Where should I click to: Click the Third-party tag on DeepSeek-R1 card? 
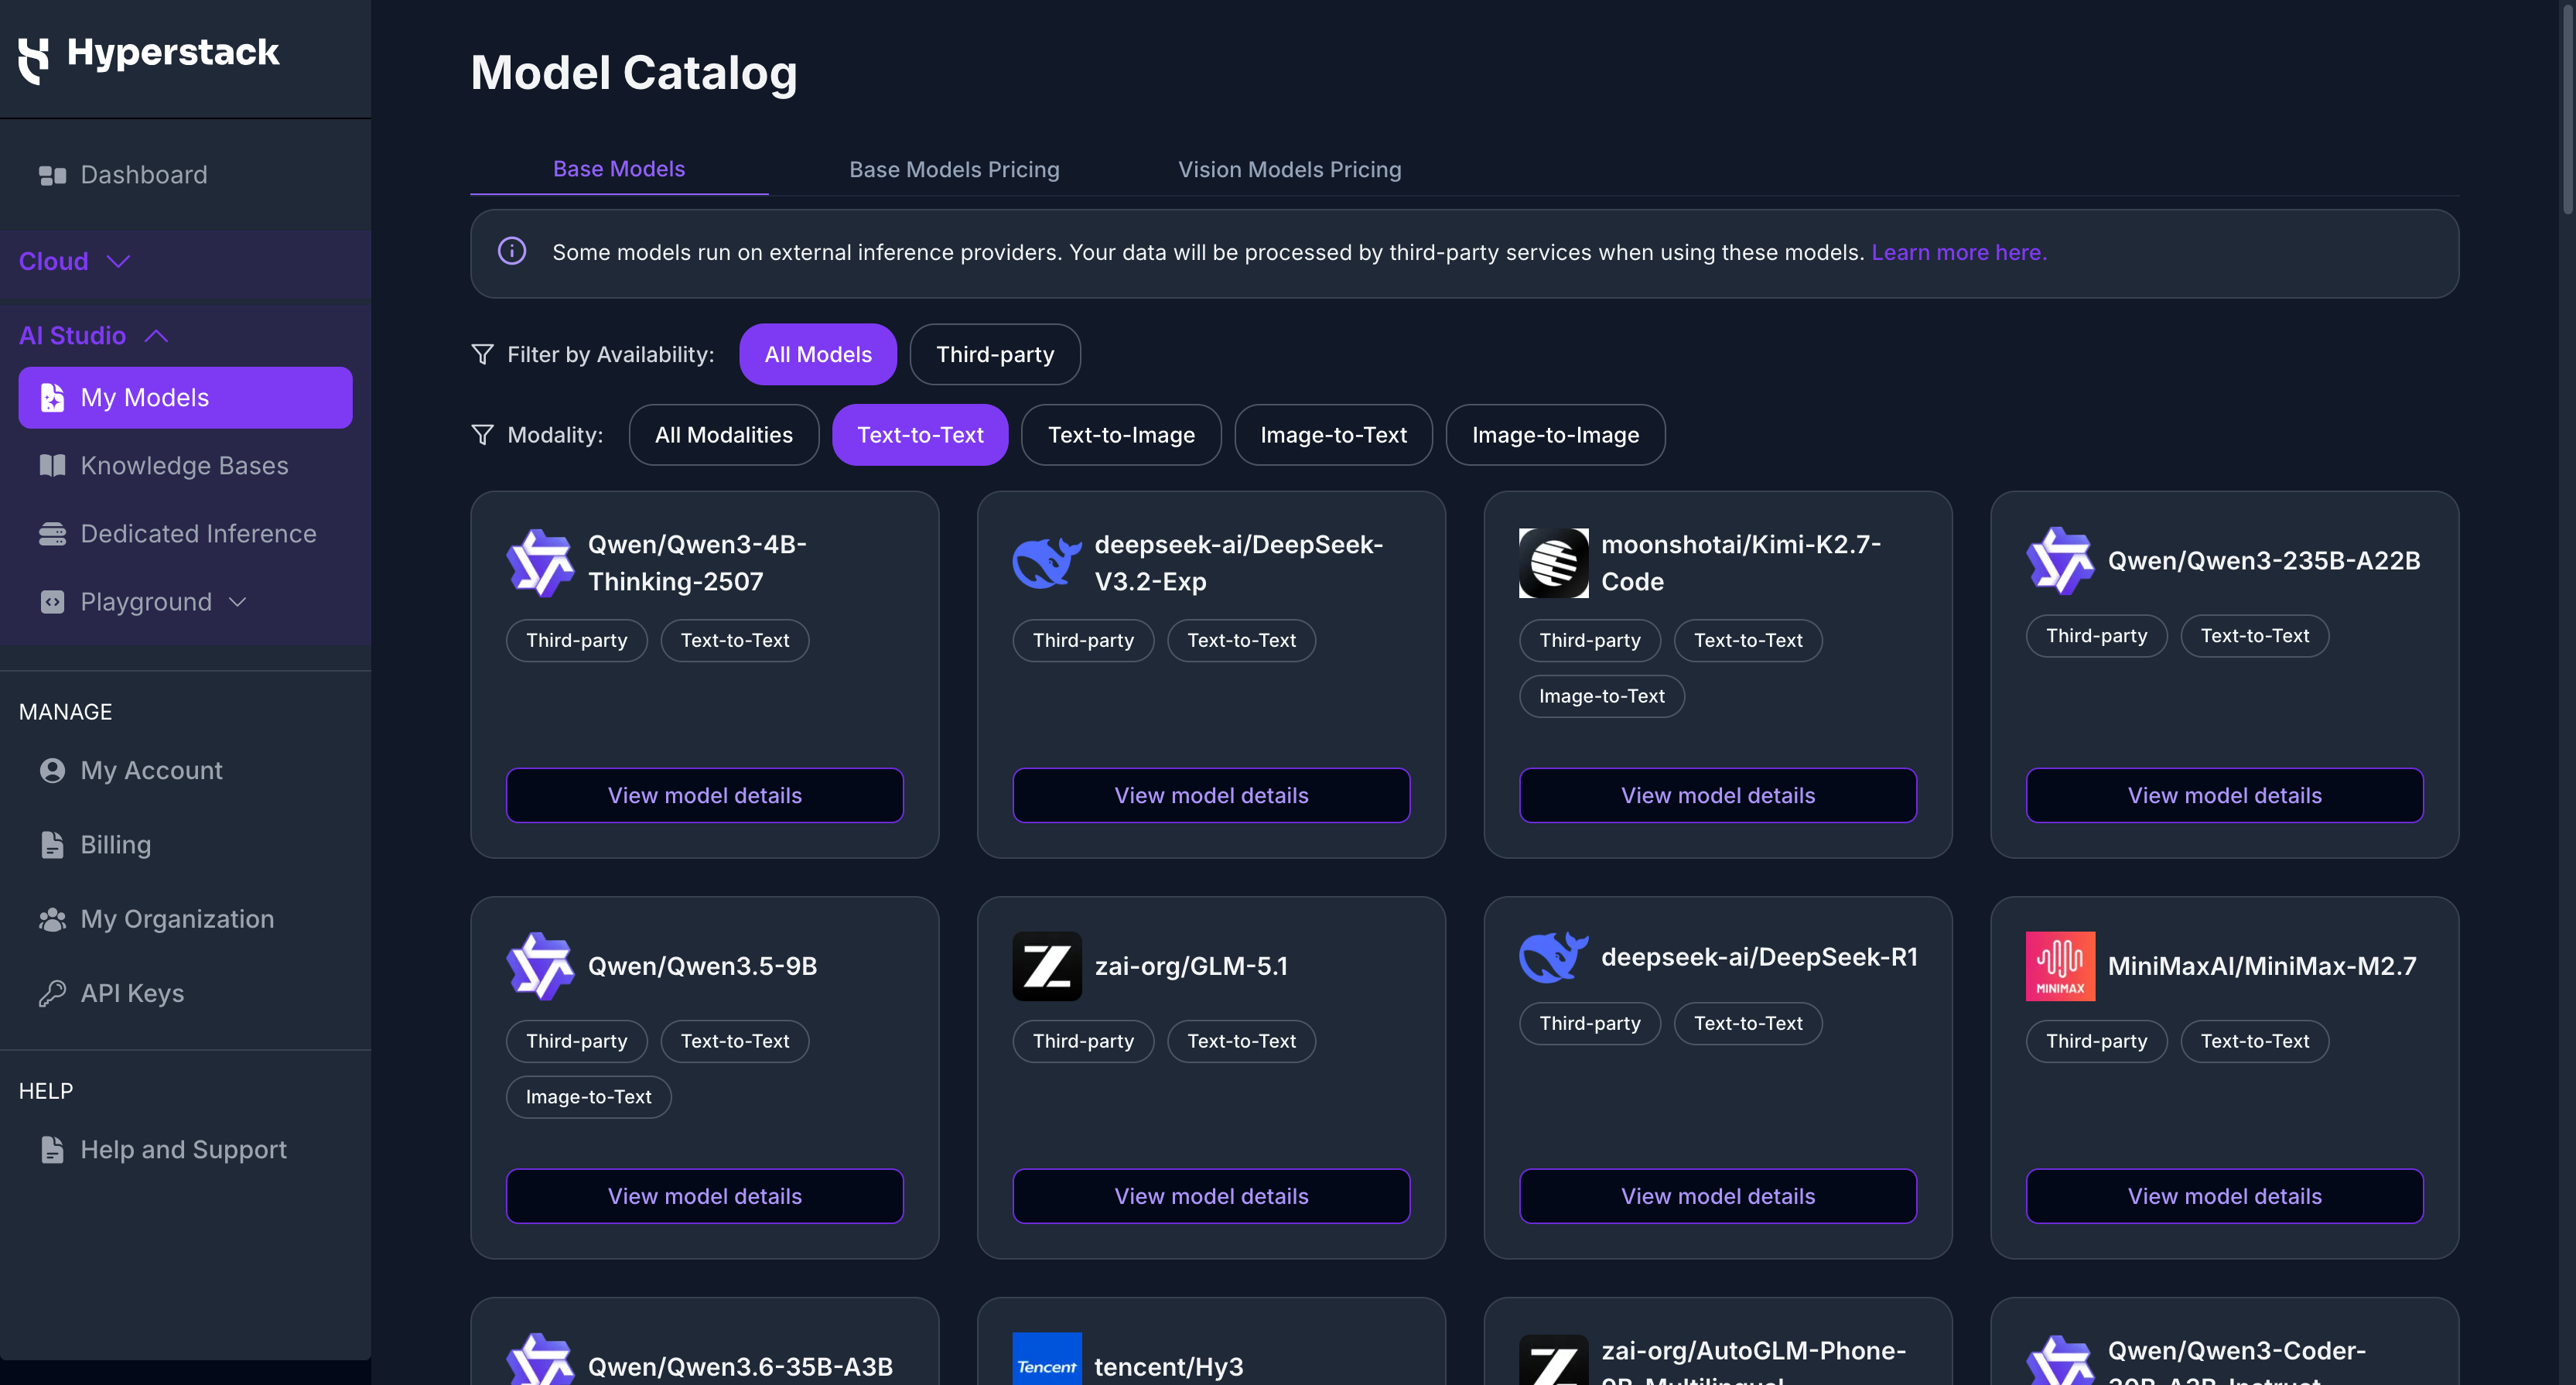click(1589, 1023)
